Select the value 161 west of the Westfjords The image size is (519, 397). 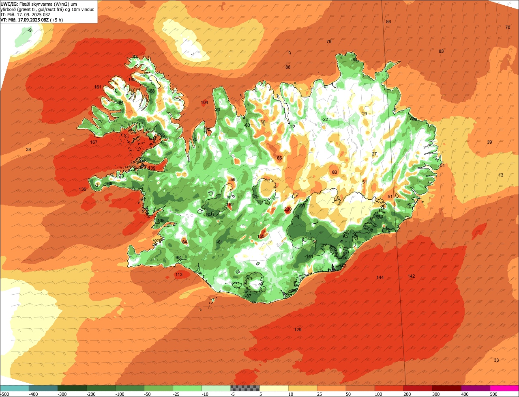(x=98, y=87)
